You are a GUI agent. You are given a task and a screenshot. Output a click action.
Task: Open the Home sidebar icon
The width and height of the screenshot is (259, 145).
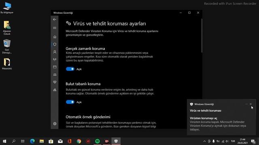(55, 37)
